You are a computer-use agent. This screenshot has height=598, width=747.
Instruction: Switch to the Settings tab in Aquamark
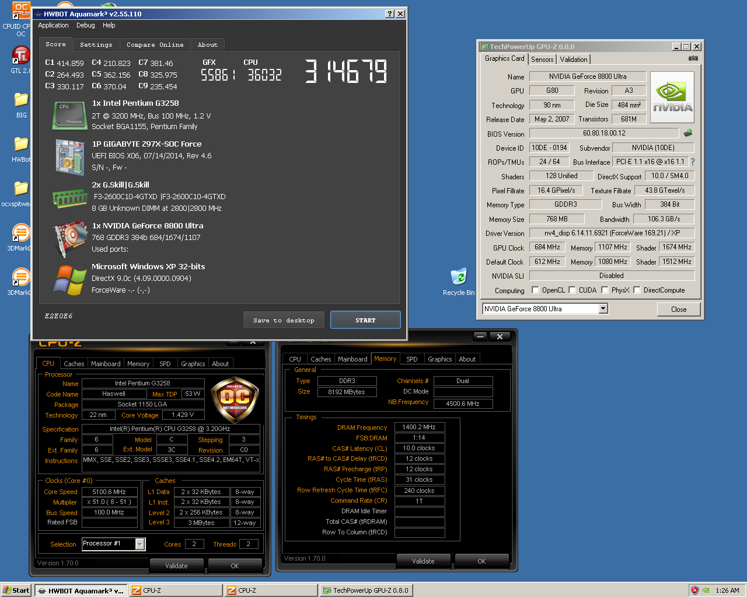(x=96, y=45)
